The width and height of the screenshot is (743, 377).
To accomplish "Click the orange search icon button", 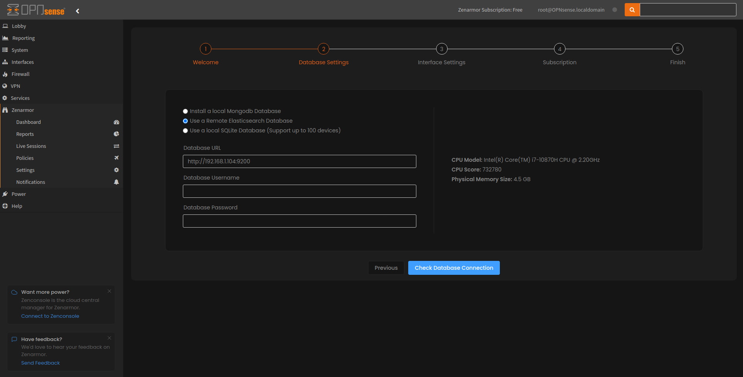I will click(632, 10).
